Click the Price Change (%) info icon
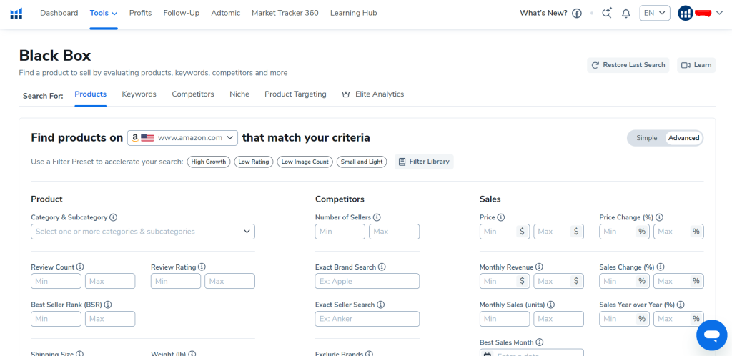732x356 pixels. tap(659, 217)
